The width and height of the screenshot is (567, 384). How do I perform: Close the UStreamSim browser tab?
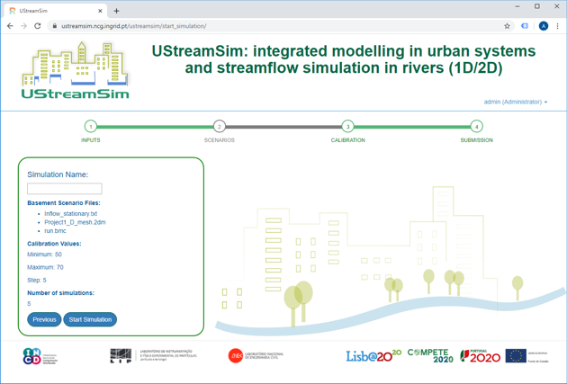(100, 11)
